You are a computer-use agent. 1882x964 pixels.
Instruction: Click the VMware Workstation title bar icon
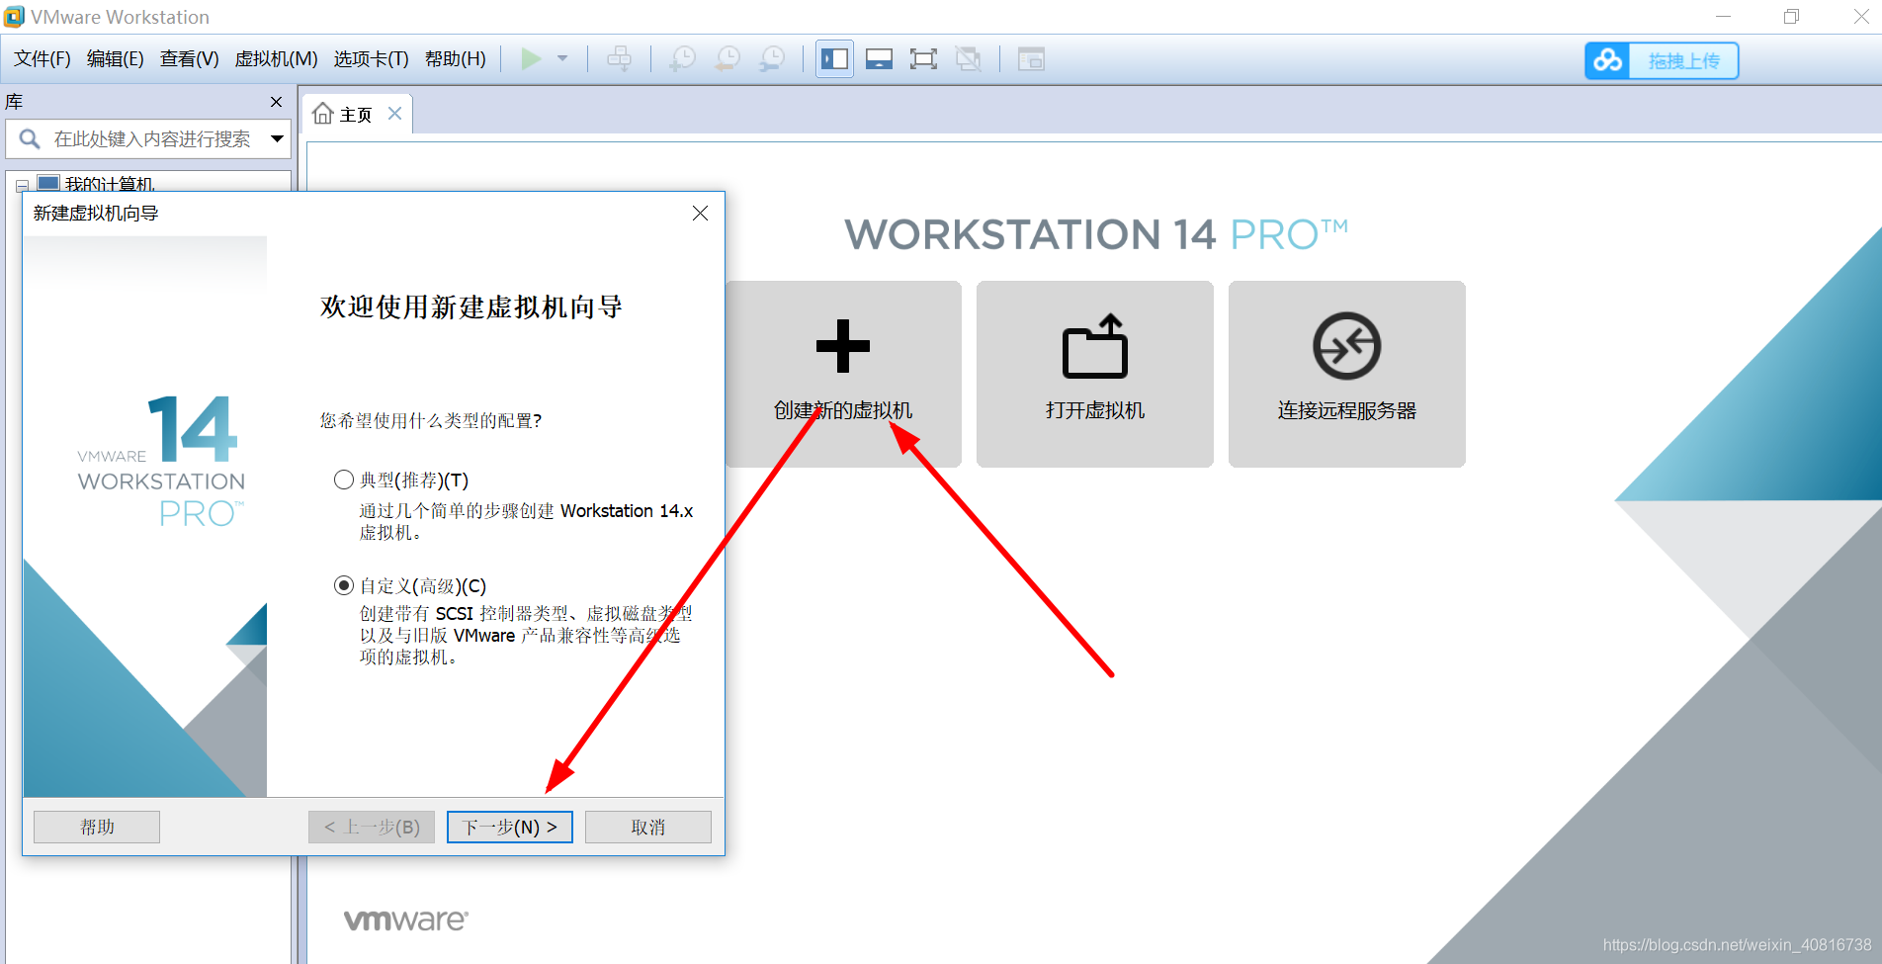point(14,17)
